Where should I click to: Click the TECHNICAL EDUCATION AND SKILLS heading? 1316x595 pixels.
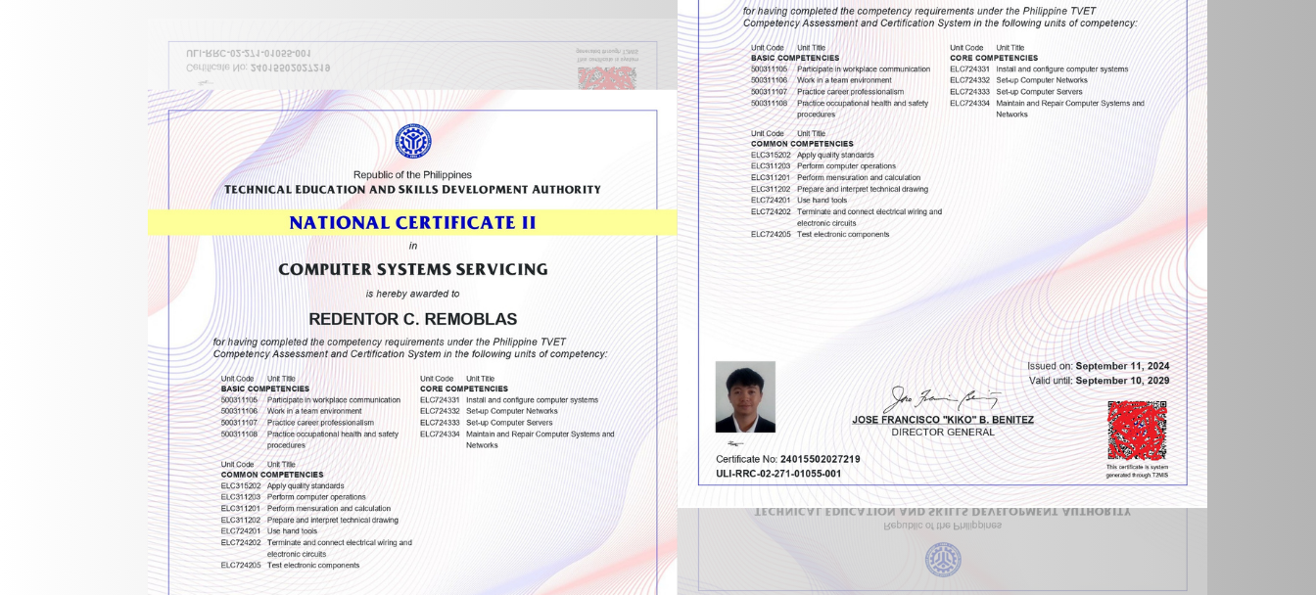pyautogui.click(x=413, y=190)
